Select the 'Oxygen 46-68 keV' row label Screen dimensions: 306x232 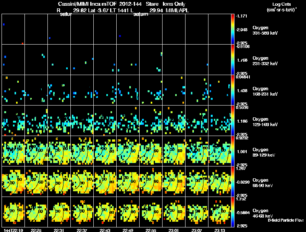coord(263,213)
